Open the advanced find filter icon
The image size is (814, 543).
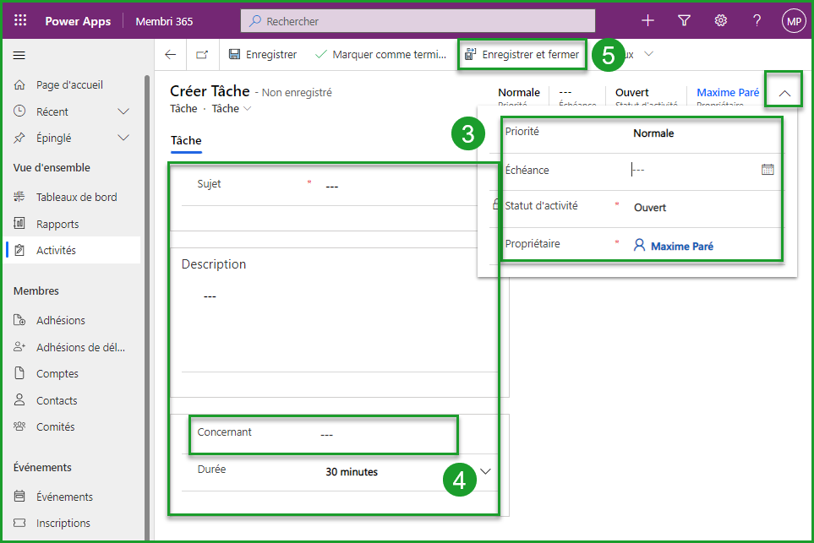coord(685,21)
